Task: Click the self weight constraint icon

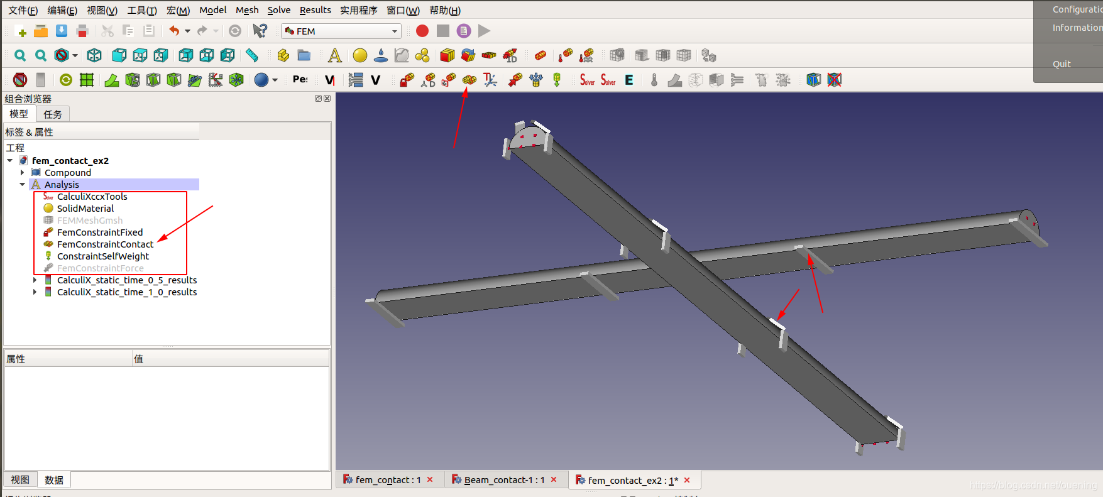Action: 557,80
